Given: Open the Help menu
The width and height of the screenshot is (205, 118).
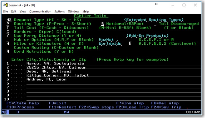Looking at the screenshot, I should coord(86,11).
